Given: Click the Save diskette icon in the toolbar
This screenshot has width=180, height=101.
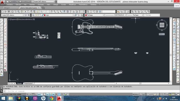Looking at the screenshot, I should point(9,12).
